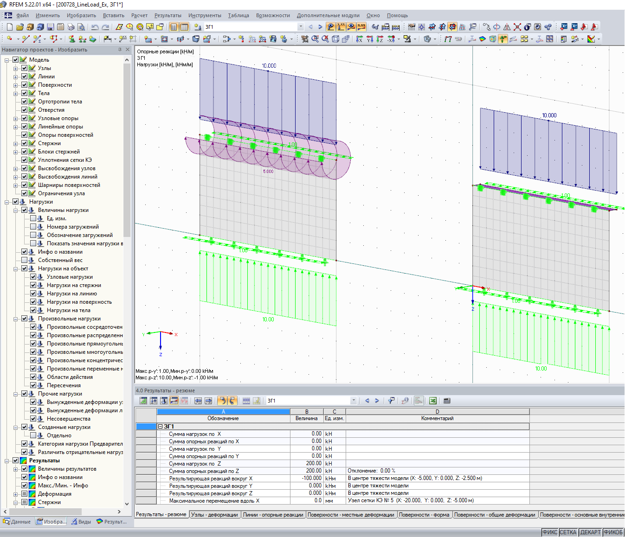625x537 pixels.
Task: Show view along Z axis
Action: (x=380, y=39)
